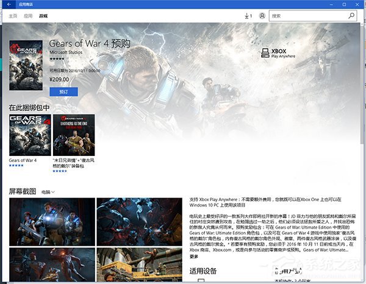Switch to the 主页 tab
Screen dimensions: 366x284
pos(13,16)
